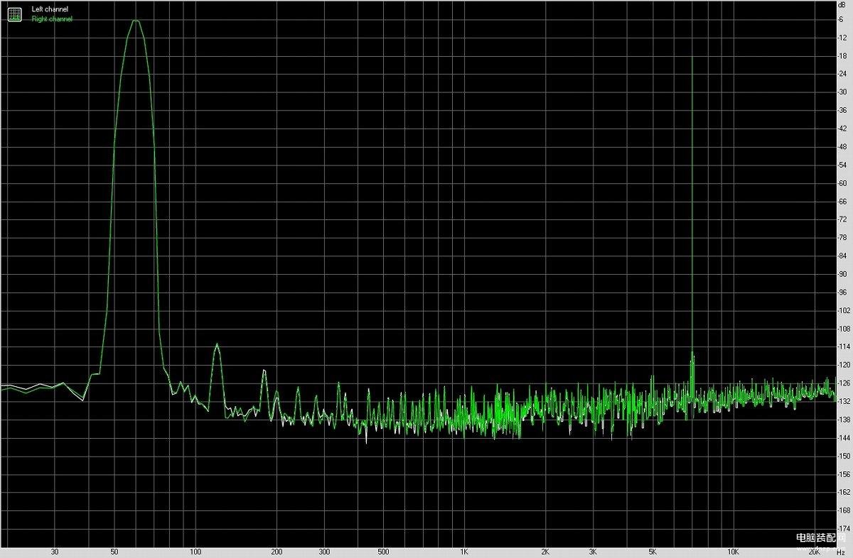Click the "-84" dB axis value
Image resolution: width=853 pixels, height=558 pixels.
click(x=842, y=256)
